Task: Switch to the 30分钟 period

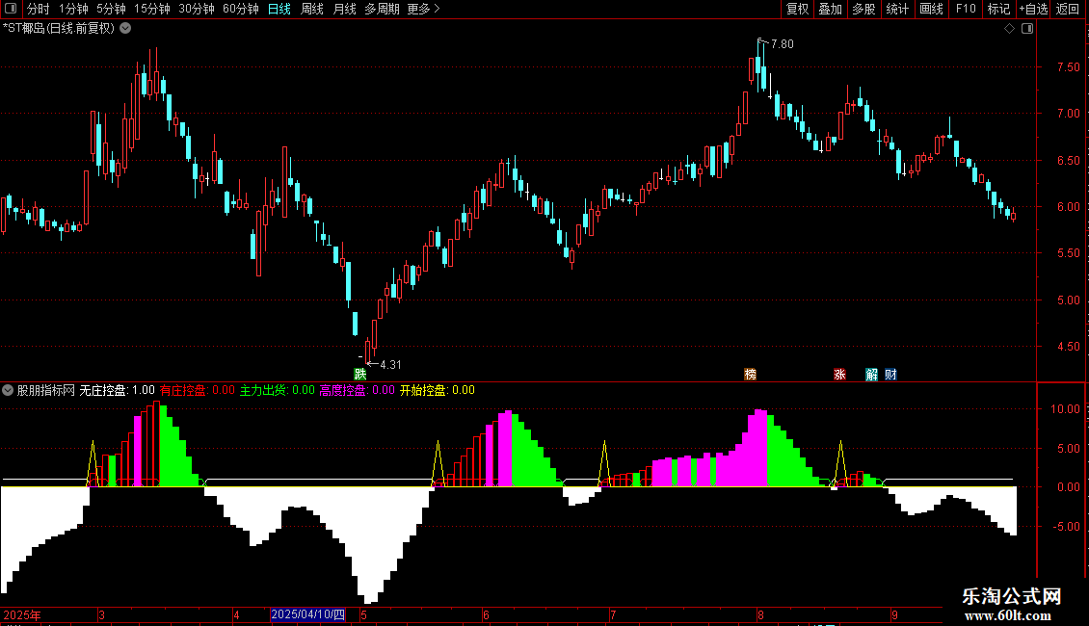Action: pyautogui.click(x=197, y=9)
